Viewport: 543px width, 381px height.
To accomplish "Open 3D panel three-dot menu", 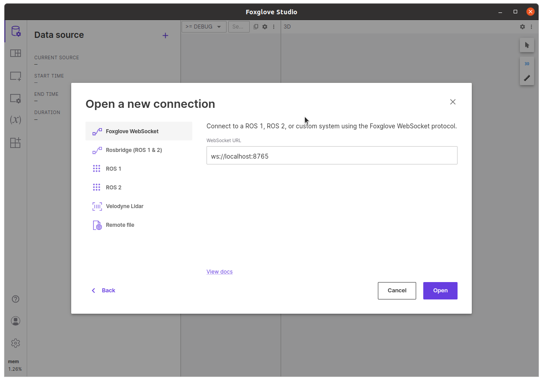I will [531, 27].
